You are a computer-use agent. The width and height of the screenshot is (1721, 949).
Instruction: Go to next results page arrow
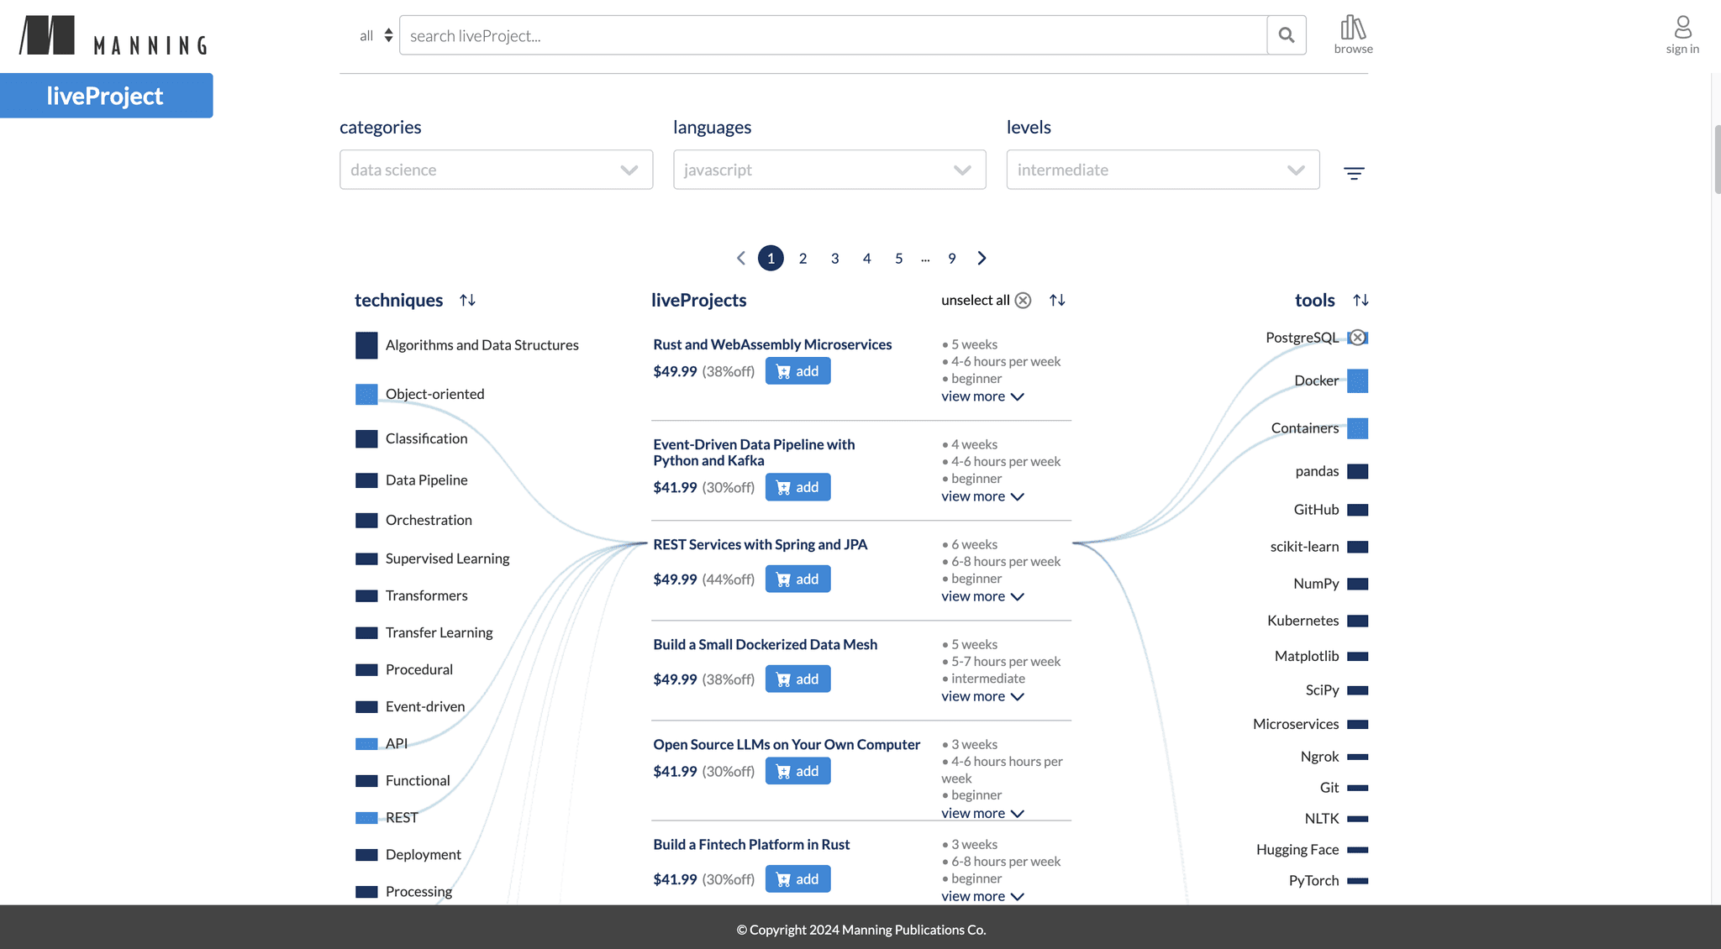click(982, 258)
